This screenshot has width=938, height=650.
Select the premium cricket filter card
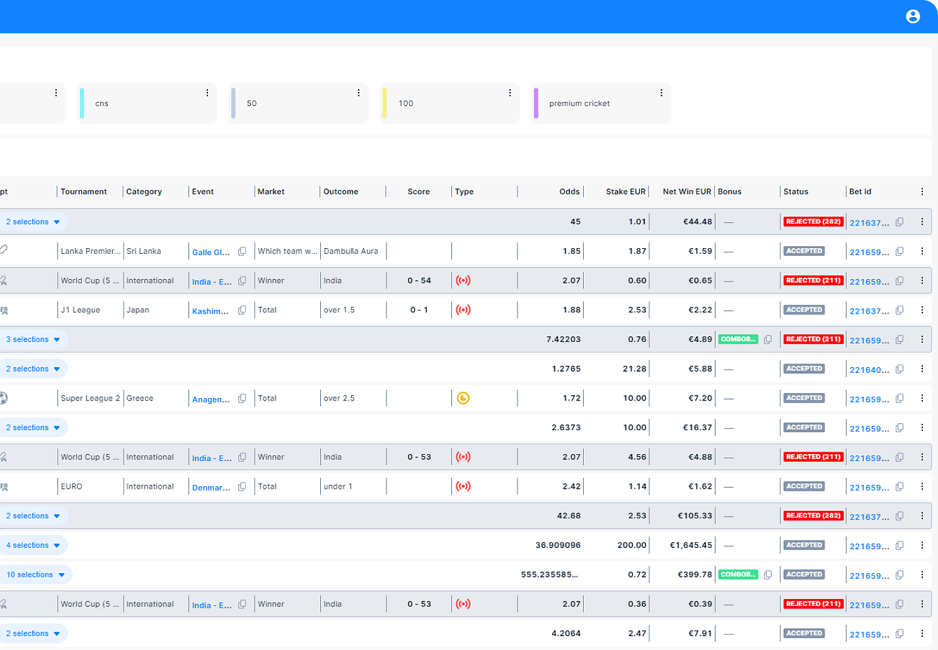pyautogui.click(x=601, y=103)
